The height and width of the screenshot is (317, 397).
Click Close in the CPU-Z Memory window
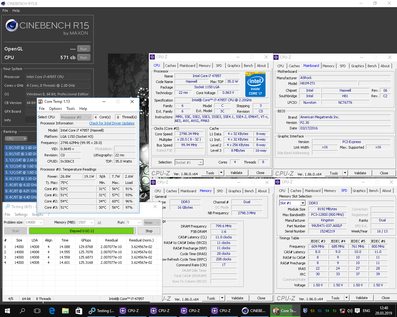click(261, 298)
